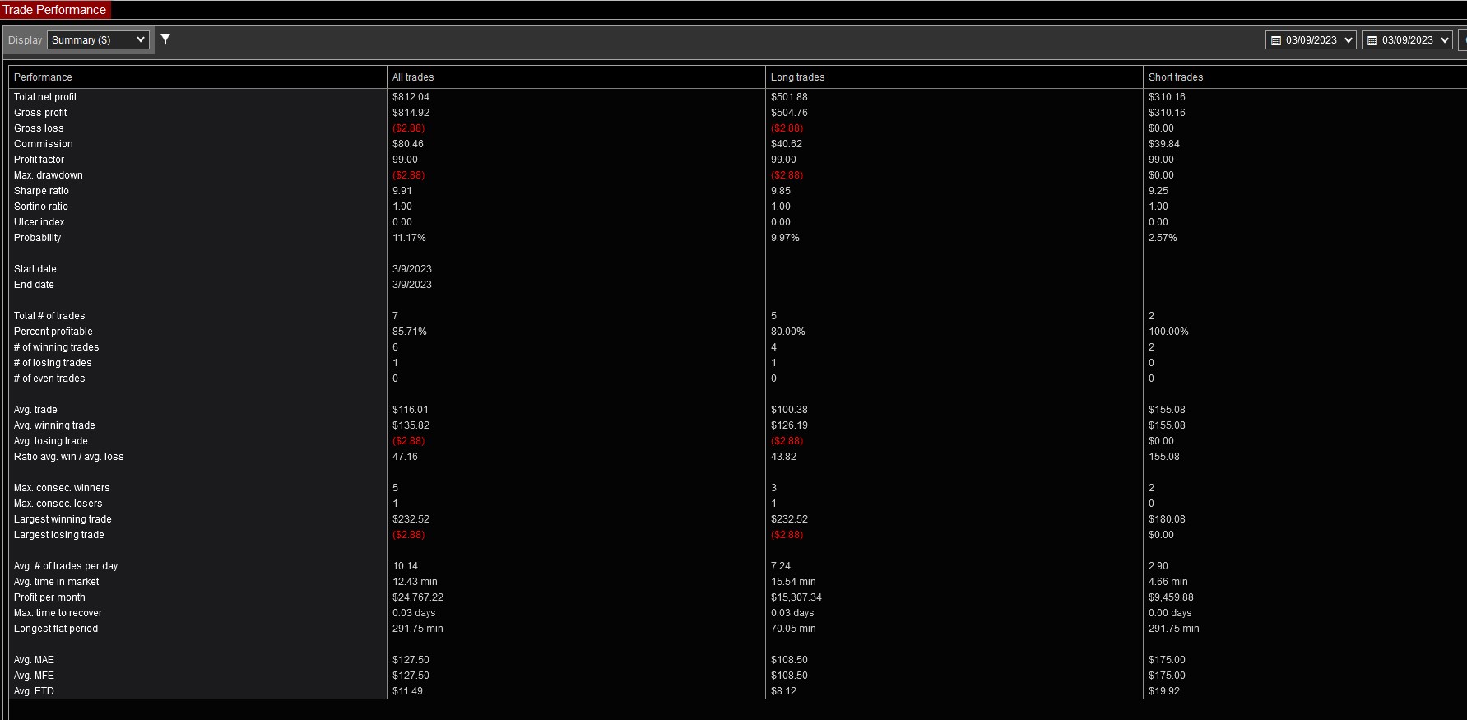The height and width of the screenshot is (720, 1467).
Task: Select the # of winning trades label
Action: pyautogui.click(x=56, y=347)
